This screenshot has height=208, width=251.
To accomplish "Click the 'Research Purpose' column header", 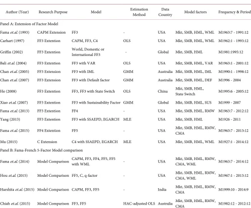I will pyautogui.click(x=53, y=12).
